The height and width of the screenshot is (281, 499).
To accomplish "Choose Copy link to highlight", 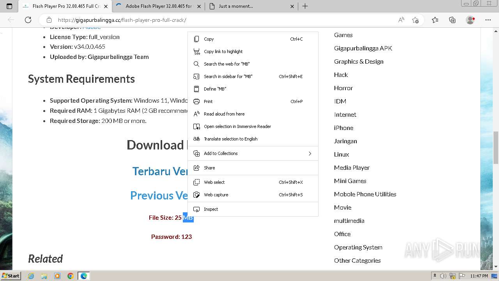I will (x=253, y=52).
